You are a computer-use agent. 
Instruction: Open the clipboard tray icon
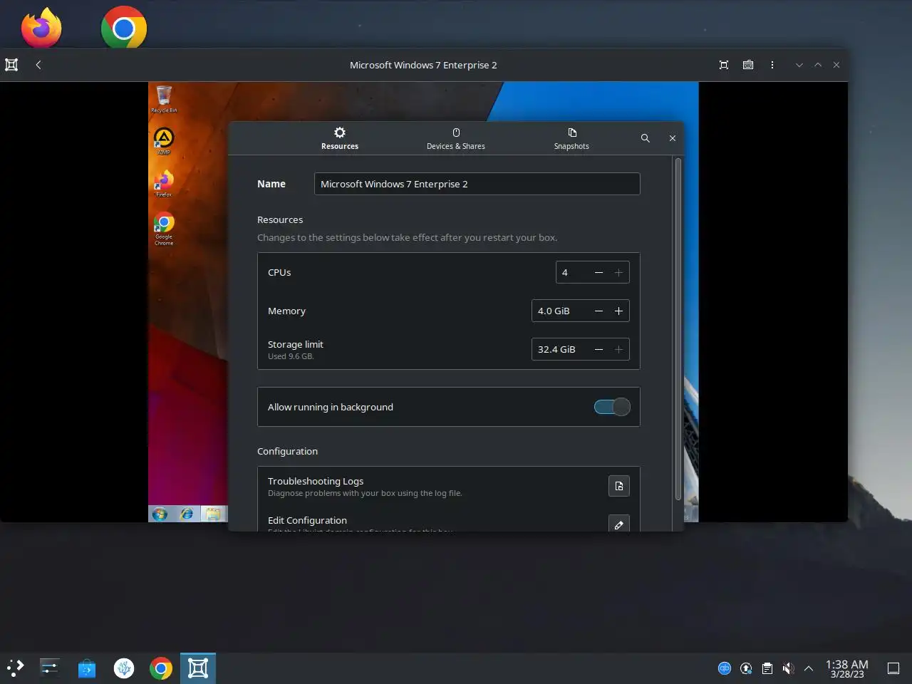coord(767,668)
